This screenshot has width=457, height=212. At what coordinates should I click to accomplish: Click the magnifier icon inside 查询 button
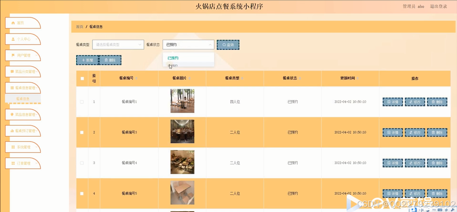coord(223,44)
